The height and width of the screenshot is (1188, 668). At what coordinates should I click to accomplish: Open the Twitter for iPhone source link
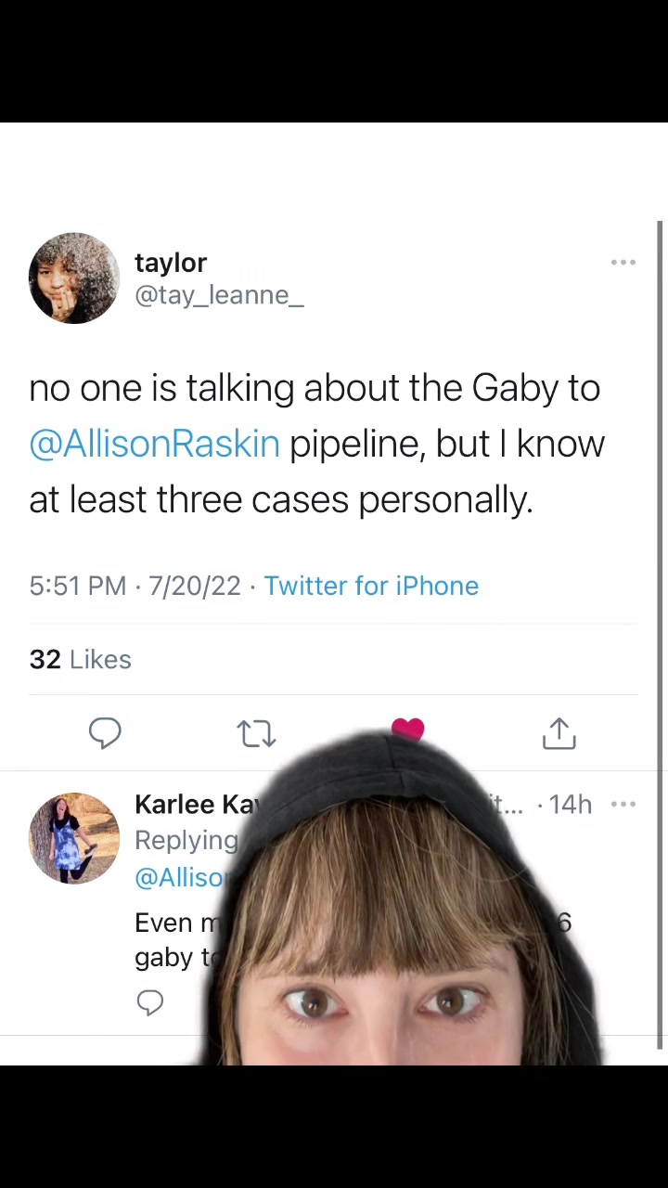click(371, 586)
